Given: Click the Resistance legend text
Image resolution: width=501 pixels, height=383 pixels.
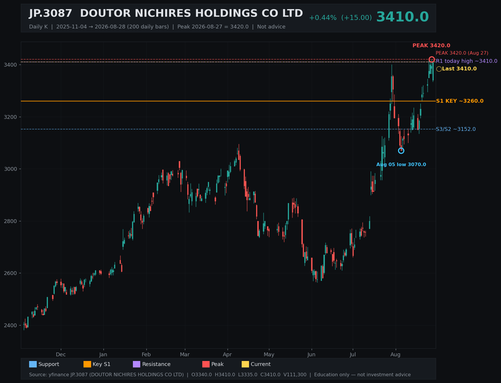Looking at the screenshot, I should pos(156,364).
